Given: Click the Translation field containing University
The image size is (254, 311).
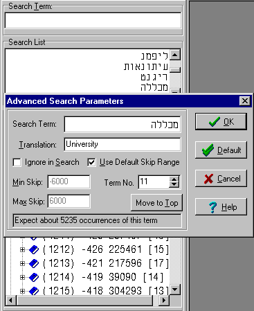Looking at the screenshot, I should [x=123, y=145].
